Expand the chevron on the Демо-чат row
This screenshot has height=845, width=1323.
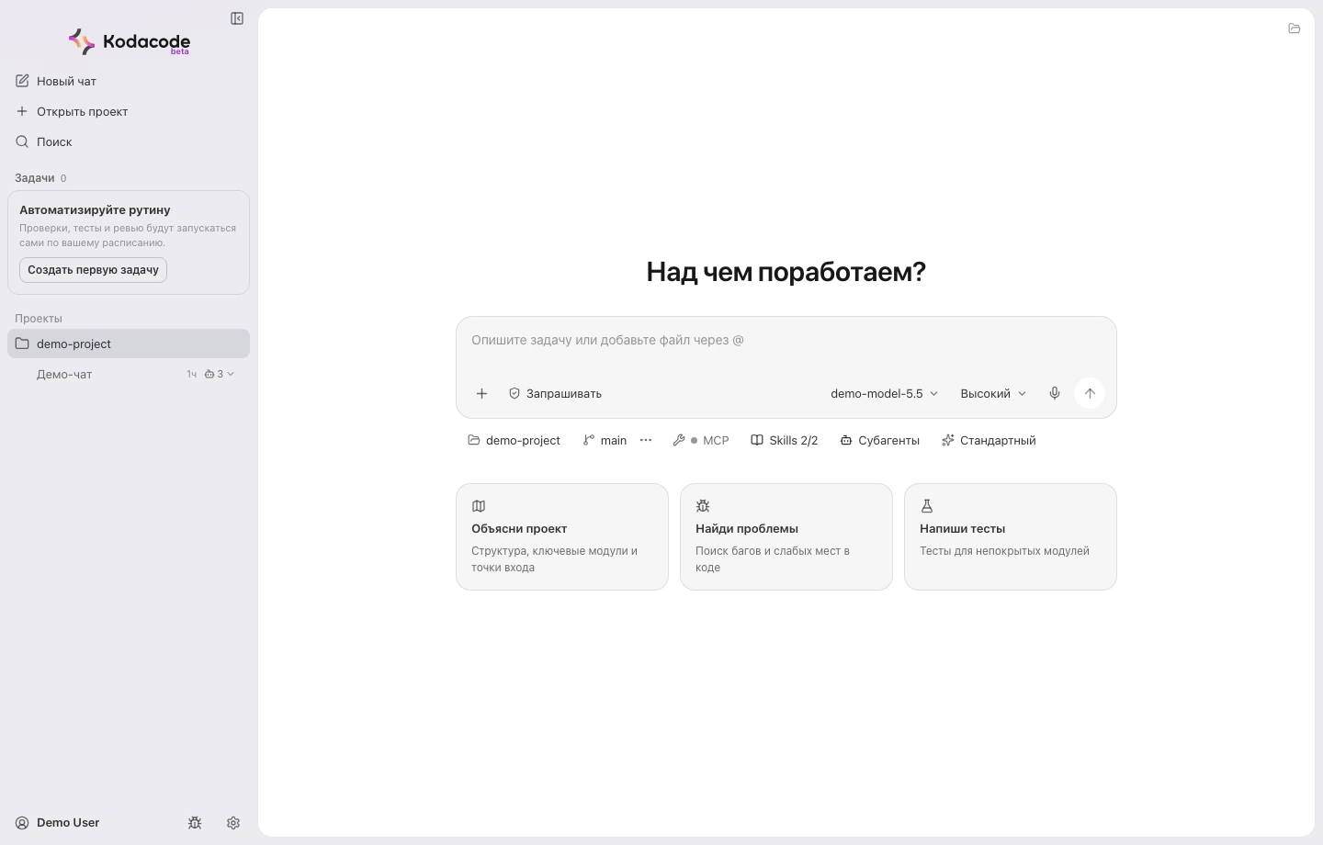coord(231,374)
